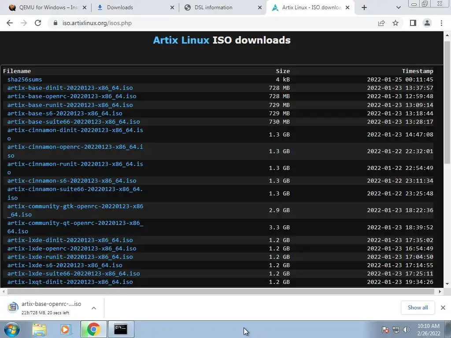Click the address bar URL
451x338 pixels.
(x=97, y=23)
